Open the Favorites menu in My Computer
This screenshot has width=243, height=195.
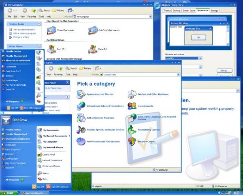(x=32, y=17)
